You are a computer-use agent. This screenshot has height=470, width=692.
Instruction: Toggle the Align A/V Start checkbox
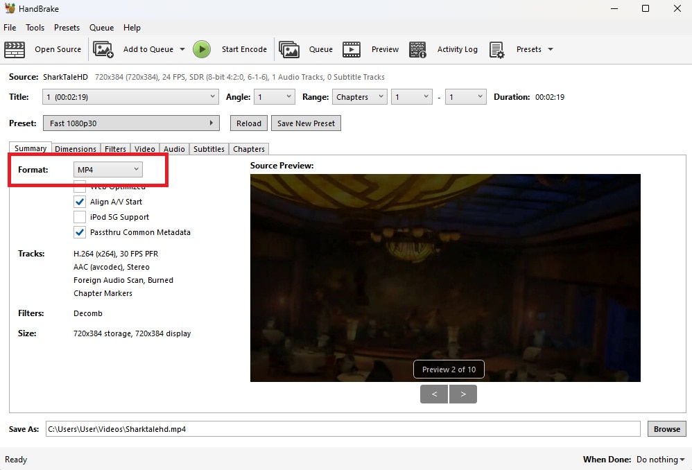(80, 202)
